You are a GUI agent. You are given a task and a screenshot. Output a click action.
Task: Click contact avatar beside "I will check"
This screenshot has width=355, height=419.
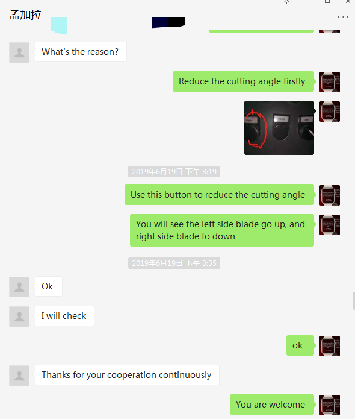[19, 317]
